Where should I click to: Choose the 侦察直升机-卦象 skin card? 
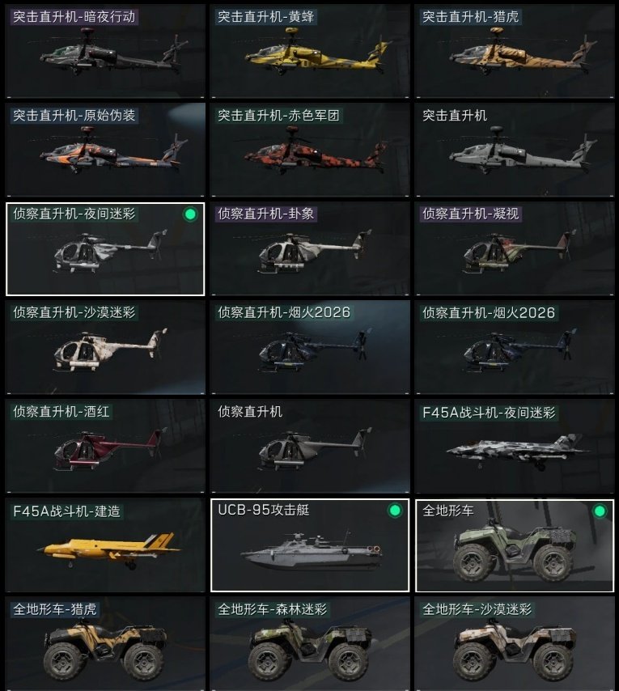(x=310, y=248)
